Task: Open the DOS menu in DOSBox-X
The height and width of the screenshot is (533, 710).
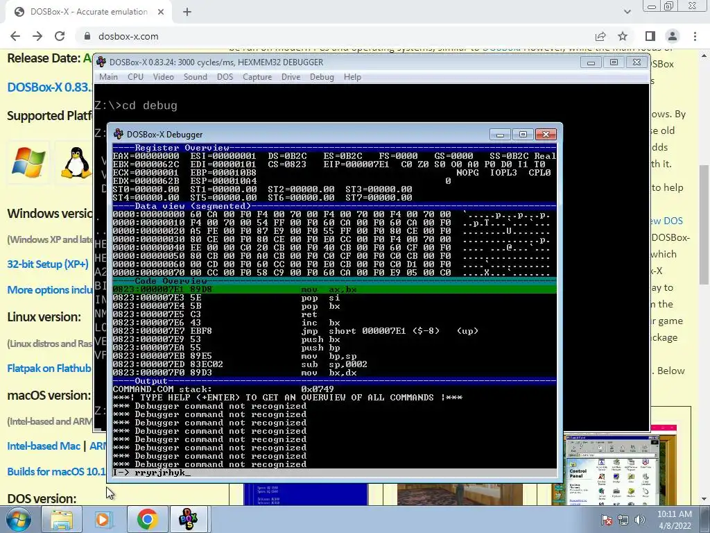Action: [225, 77]
